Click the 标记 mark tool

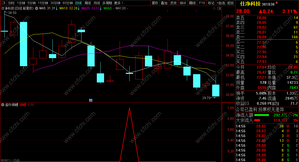point(211,3)
